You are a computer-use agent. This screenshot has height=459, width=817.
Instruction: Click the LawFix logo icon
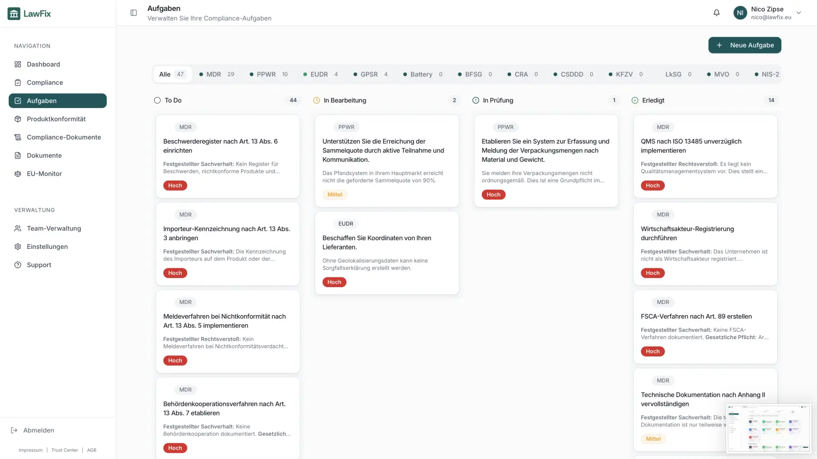(14, 14)
